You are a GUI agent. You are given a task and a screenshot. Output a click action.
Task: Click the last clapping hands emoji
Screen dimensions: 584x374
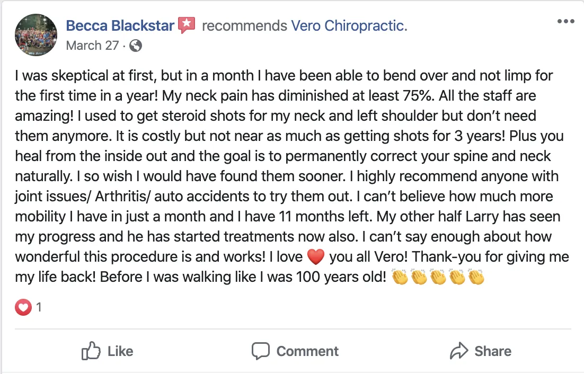point(476,277)
